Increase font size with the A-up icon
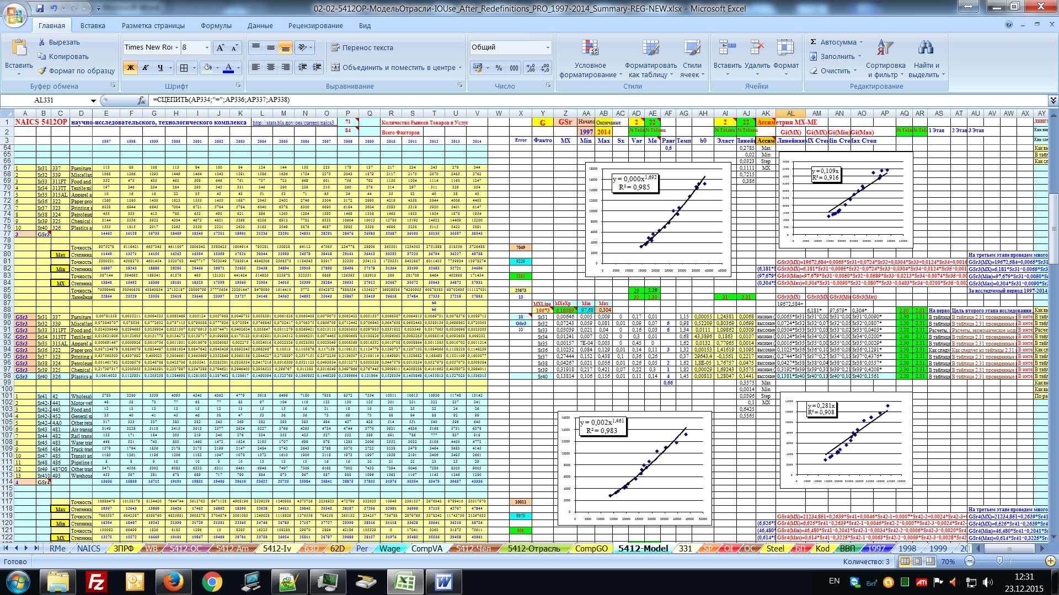 pos(220,48)
